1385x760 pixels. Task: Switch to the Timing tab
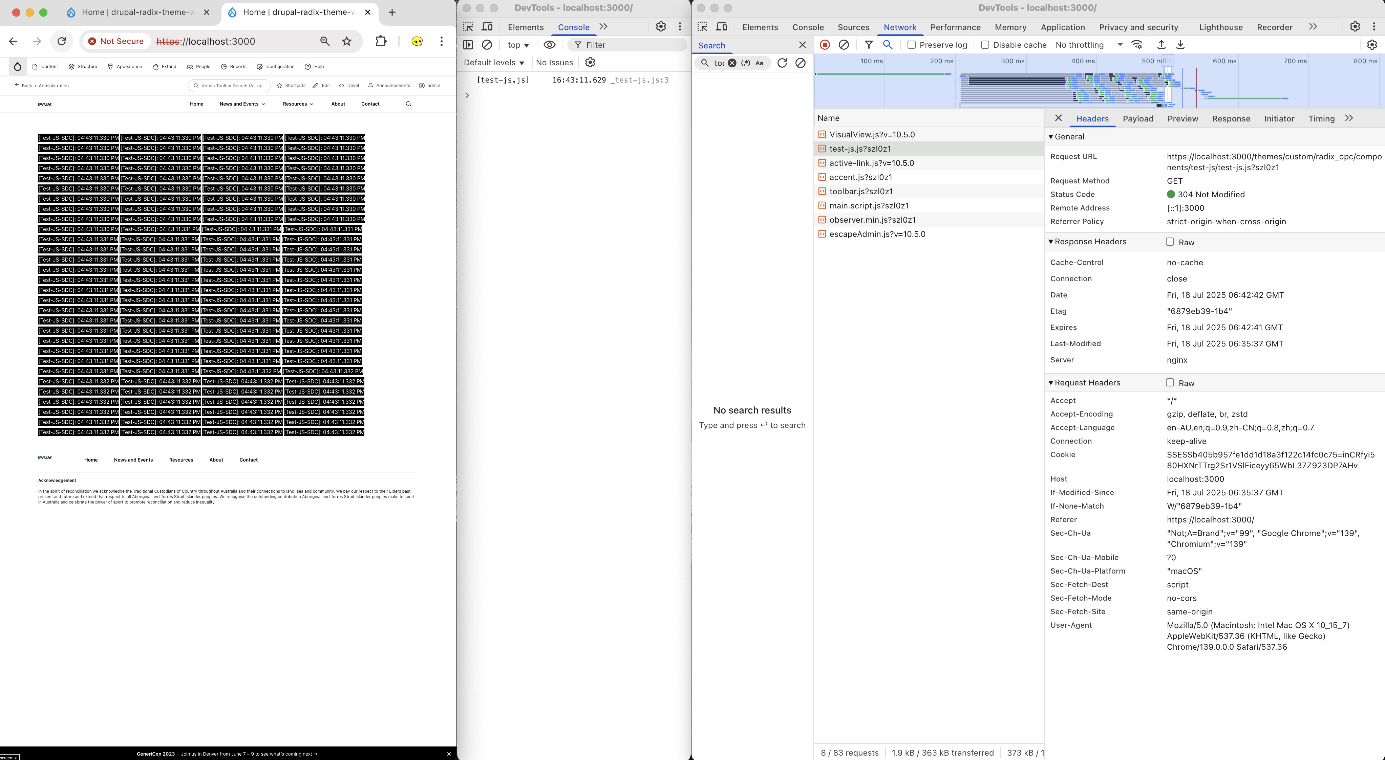click(x=1321, y=119)
